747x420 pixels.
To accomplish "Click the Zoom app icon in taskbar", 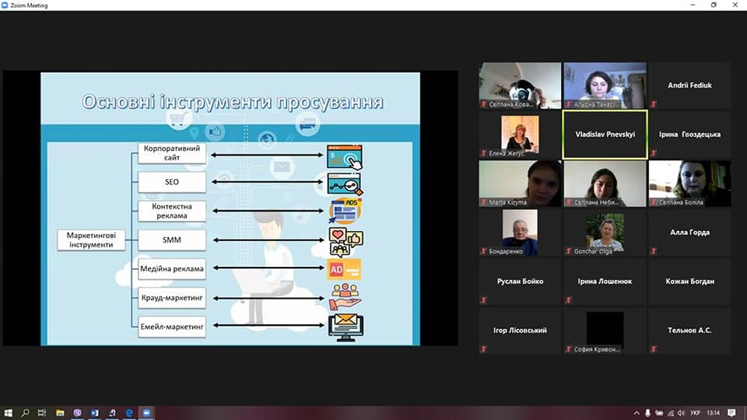I will pos(146,413).
